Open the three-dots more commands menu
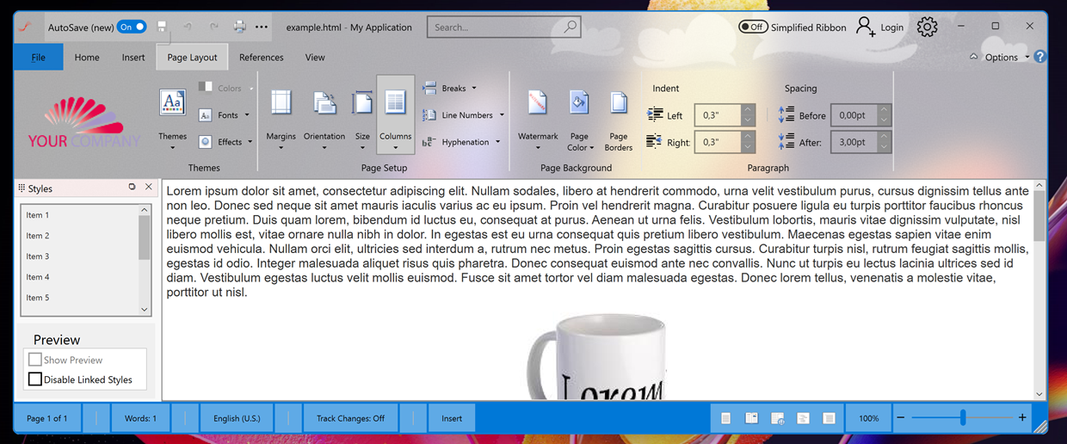 click(262, 27)
